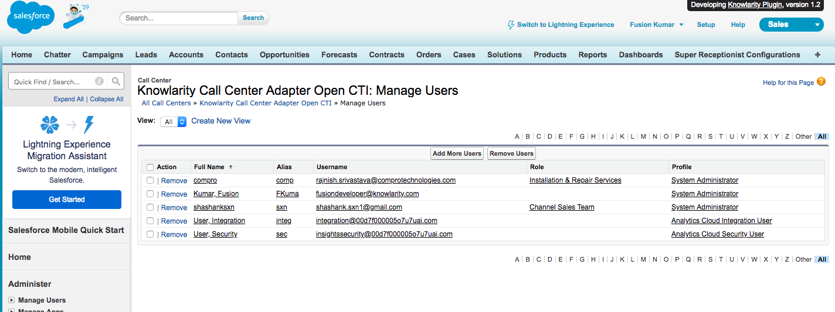Image resolution: width=835 pixels, height=312 pixels.
Task: Open the View dropdown showing All
Action: point(174,122)
